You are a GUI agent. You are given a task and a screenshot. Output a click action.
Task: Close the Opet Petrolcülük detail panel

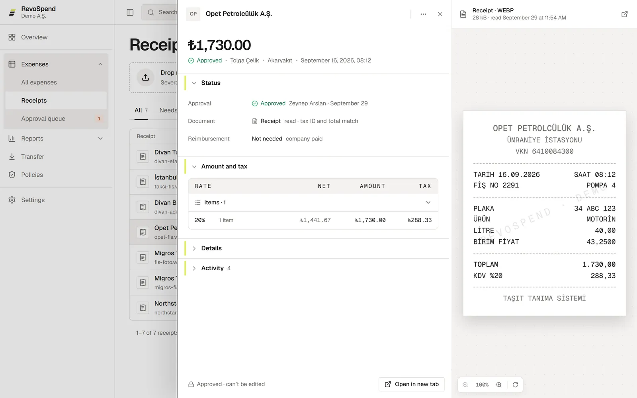pos(440,14)
